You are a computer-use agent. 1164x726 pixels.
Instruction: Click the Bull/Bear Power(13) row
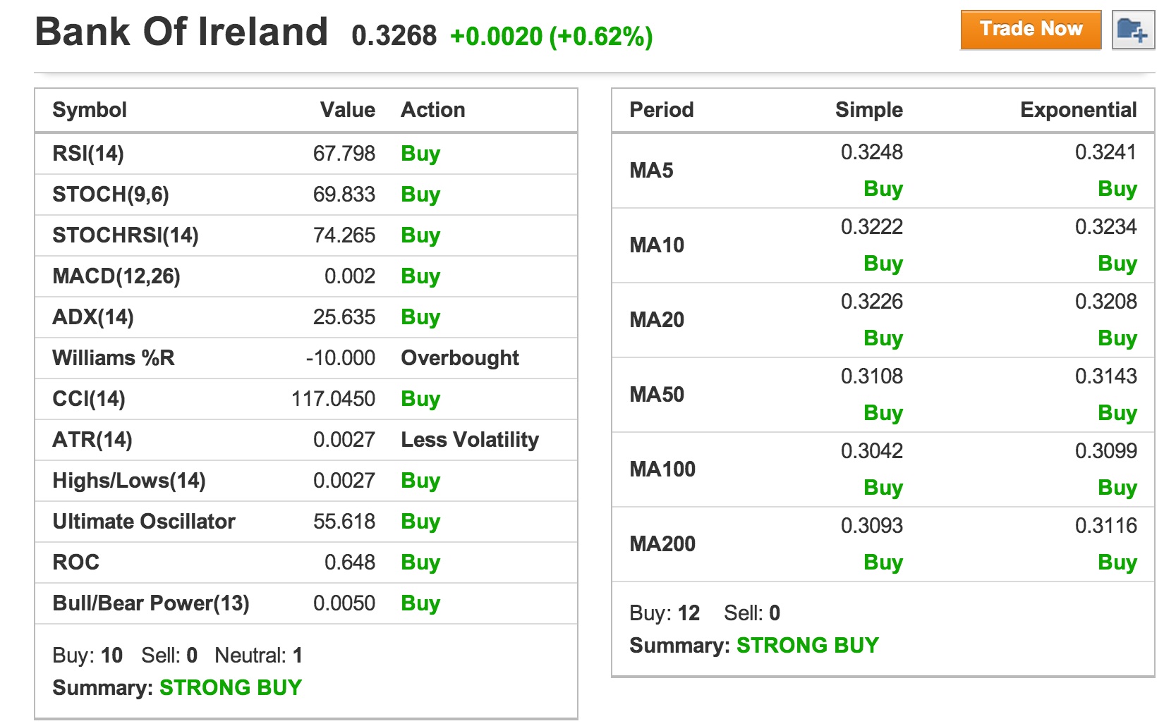pyautogui.click(x=150, y=603)
